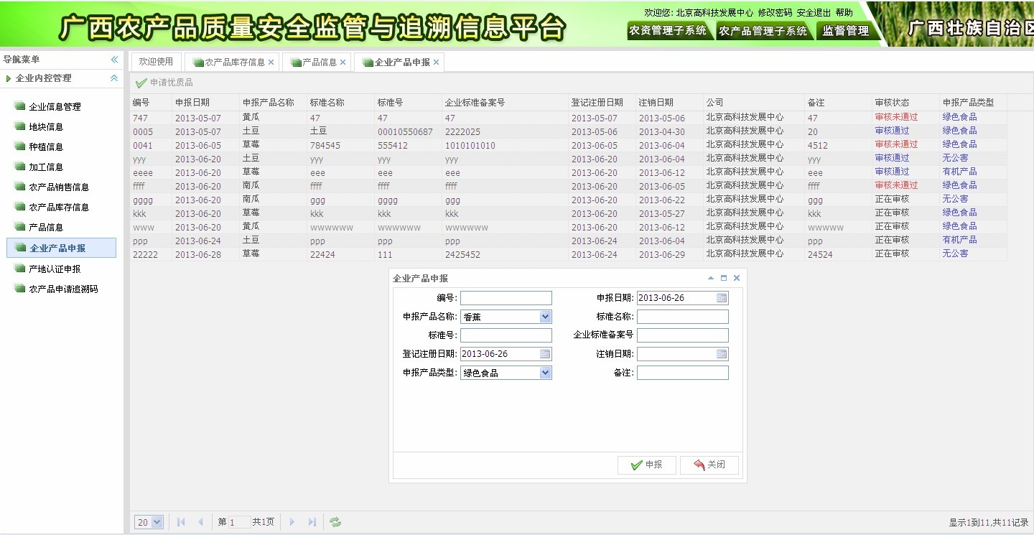Viewport: 1034px width, 535px height.
Task: Click the 编号 input field
Action: 506,298
